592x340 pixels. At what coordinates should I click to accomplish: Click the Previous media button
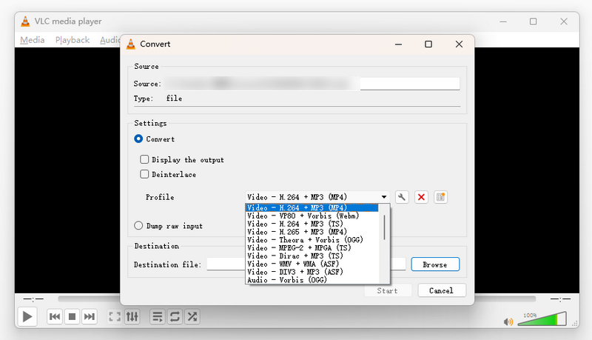point(55,316)
